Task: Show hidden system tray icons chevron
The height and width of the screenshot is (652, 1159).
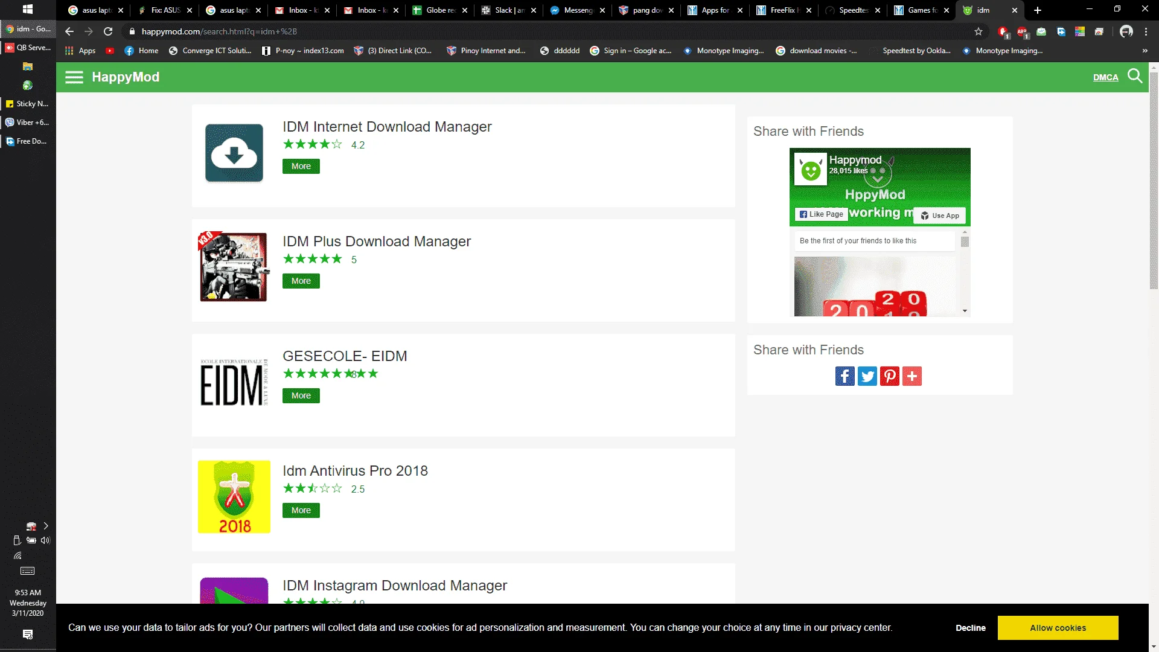Action: point(46,526)
